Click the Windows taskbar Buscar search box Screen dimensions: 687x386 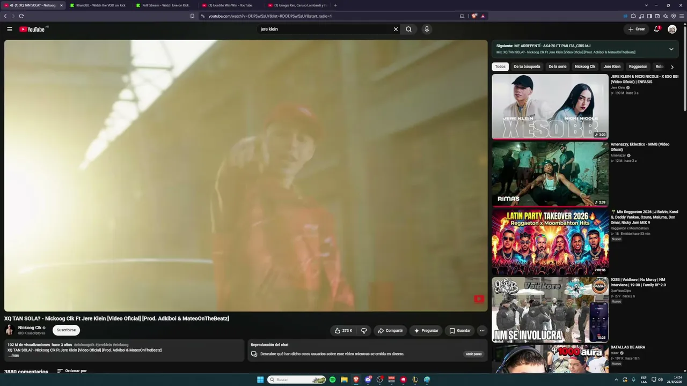(297, 380)
